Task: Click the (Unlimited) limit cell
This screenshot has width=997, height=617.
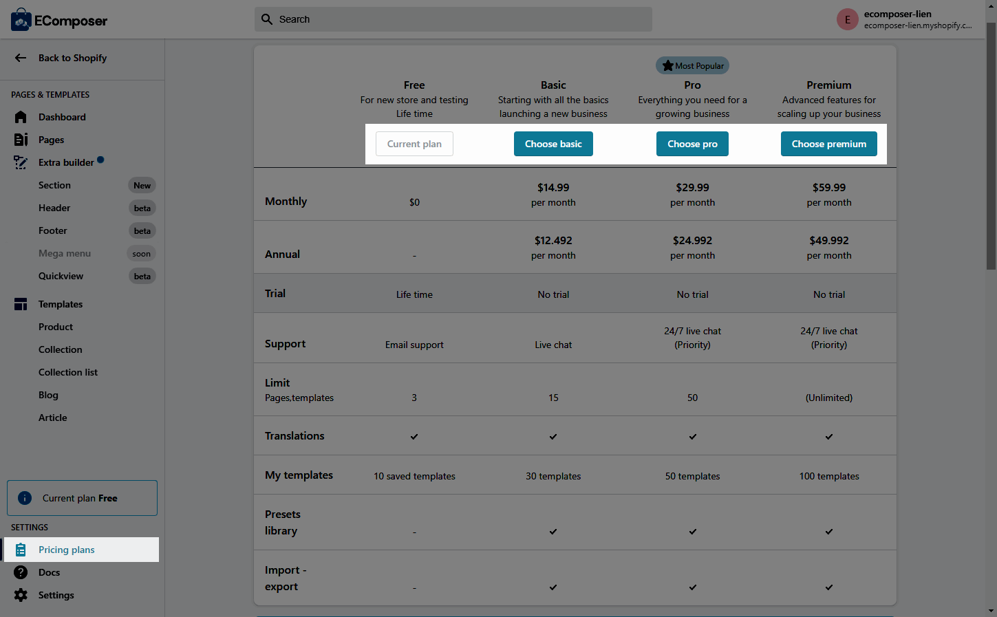Action: 829,398
